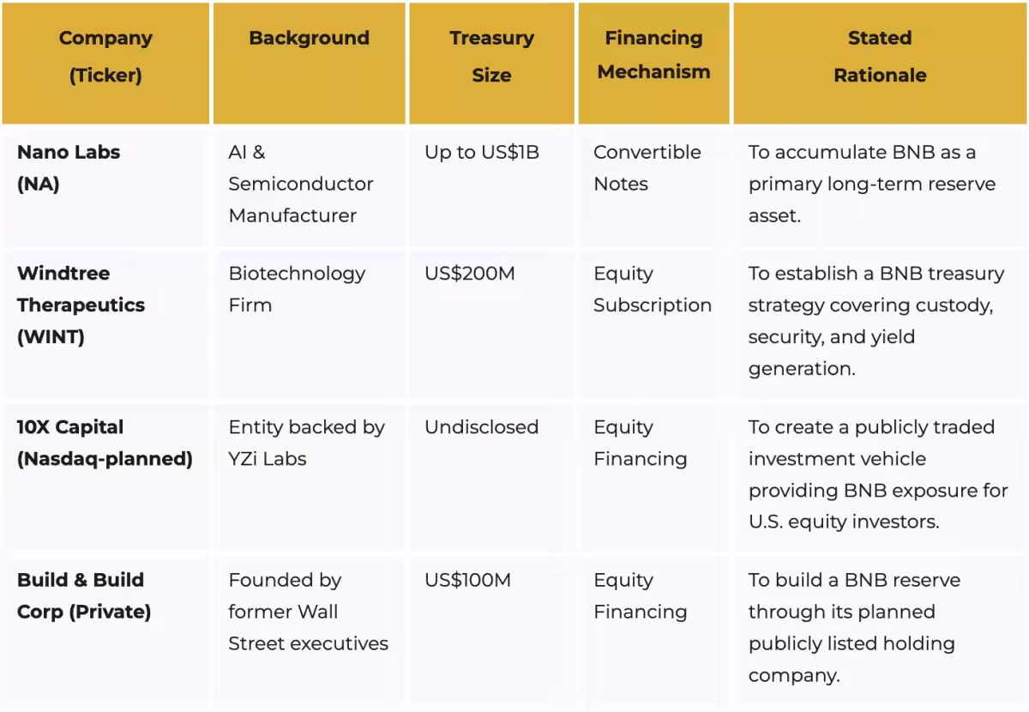The height and width of the screenshot is (712, 1029).
Task: Click the Convertible Notes financing cell
Action: (x=647, y=167)
